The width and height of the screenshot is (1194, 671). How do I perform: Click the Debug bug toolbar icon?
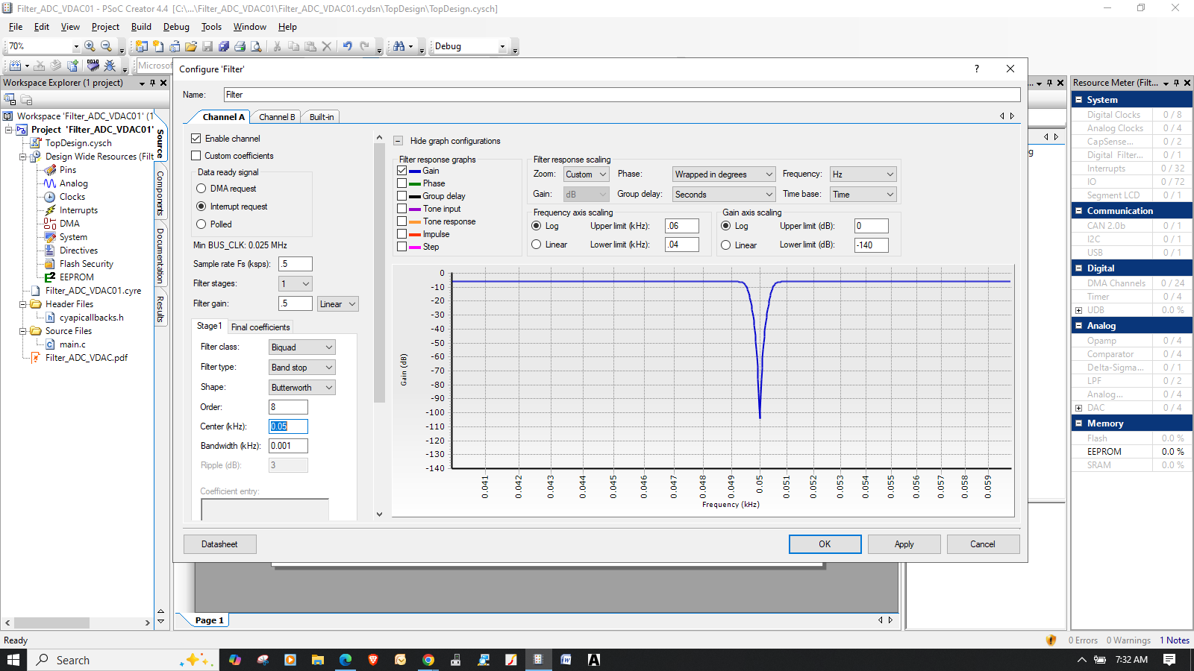[110, 66]
